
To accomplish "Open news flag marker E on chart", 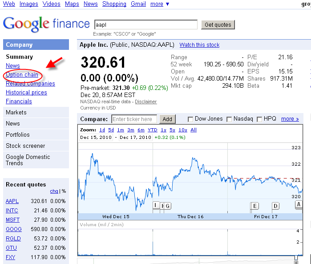I will [x=255, y=206].
